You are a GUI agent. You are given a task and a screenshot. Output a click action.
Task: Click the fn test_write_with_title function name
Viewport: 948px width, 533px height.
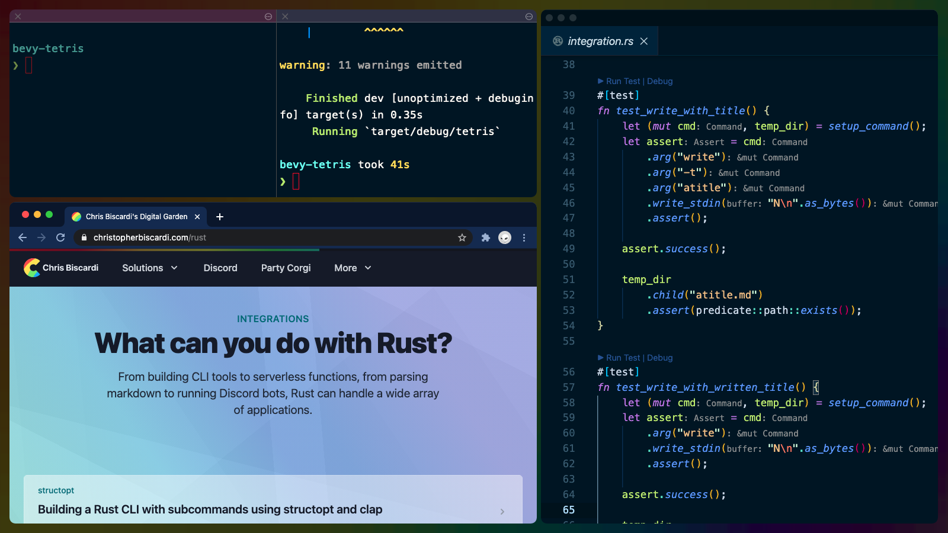pos(680,111)
